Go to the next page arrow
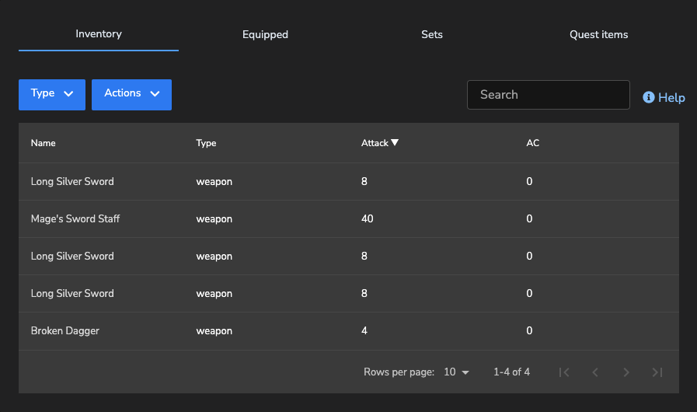Image resolution: width=697 pixels, height=412 pixels. 626,372
